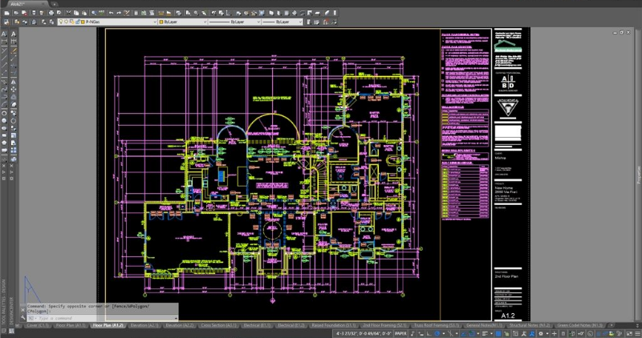Click the Redo arrow icon

point(119,13)
